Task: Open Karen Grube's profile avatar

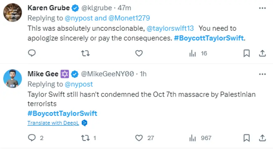Action: (x=12, y=13)
